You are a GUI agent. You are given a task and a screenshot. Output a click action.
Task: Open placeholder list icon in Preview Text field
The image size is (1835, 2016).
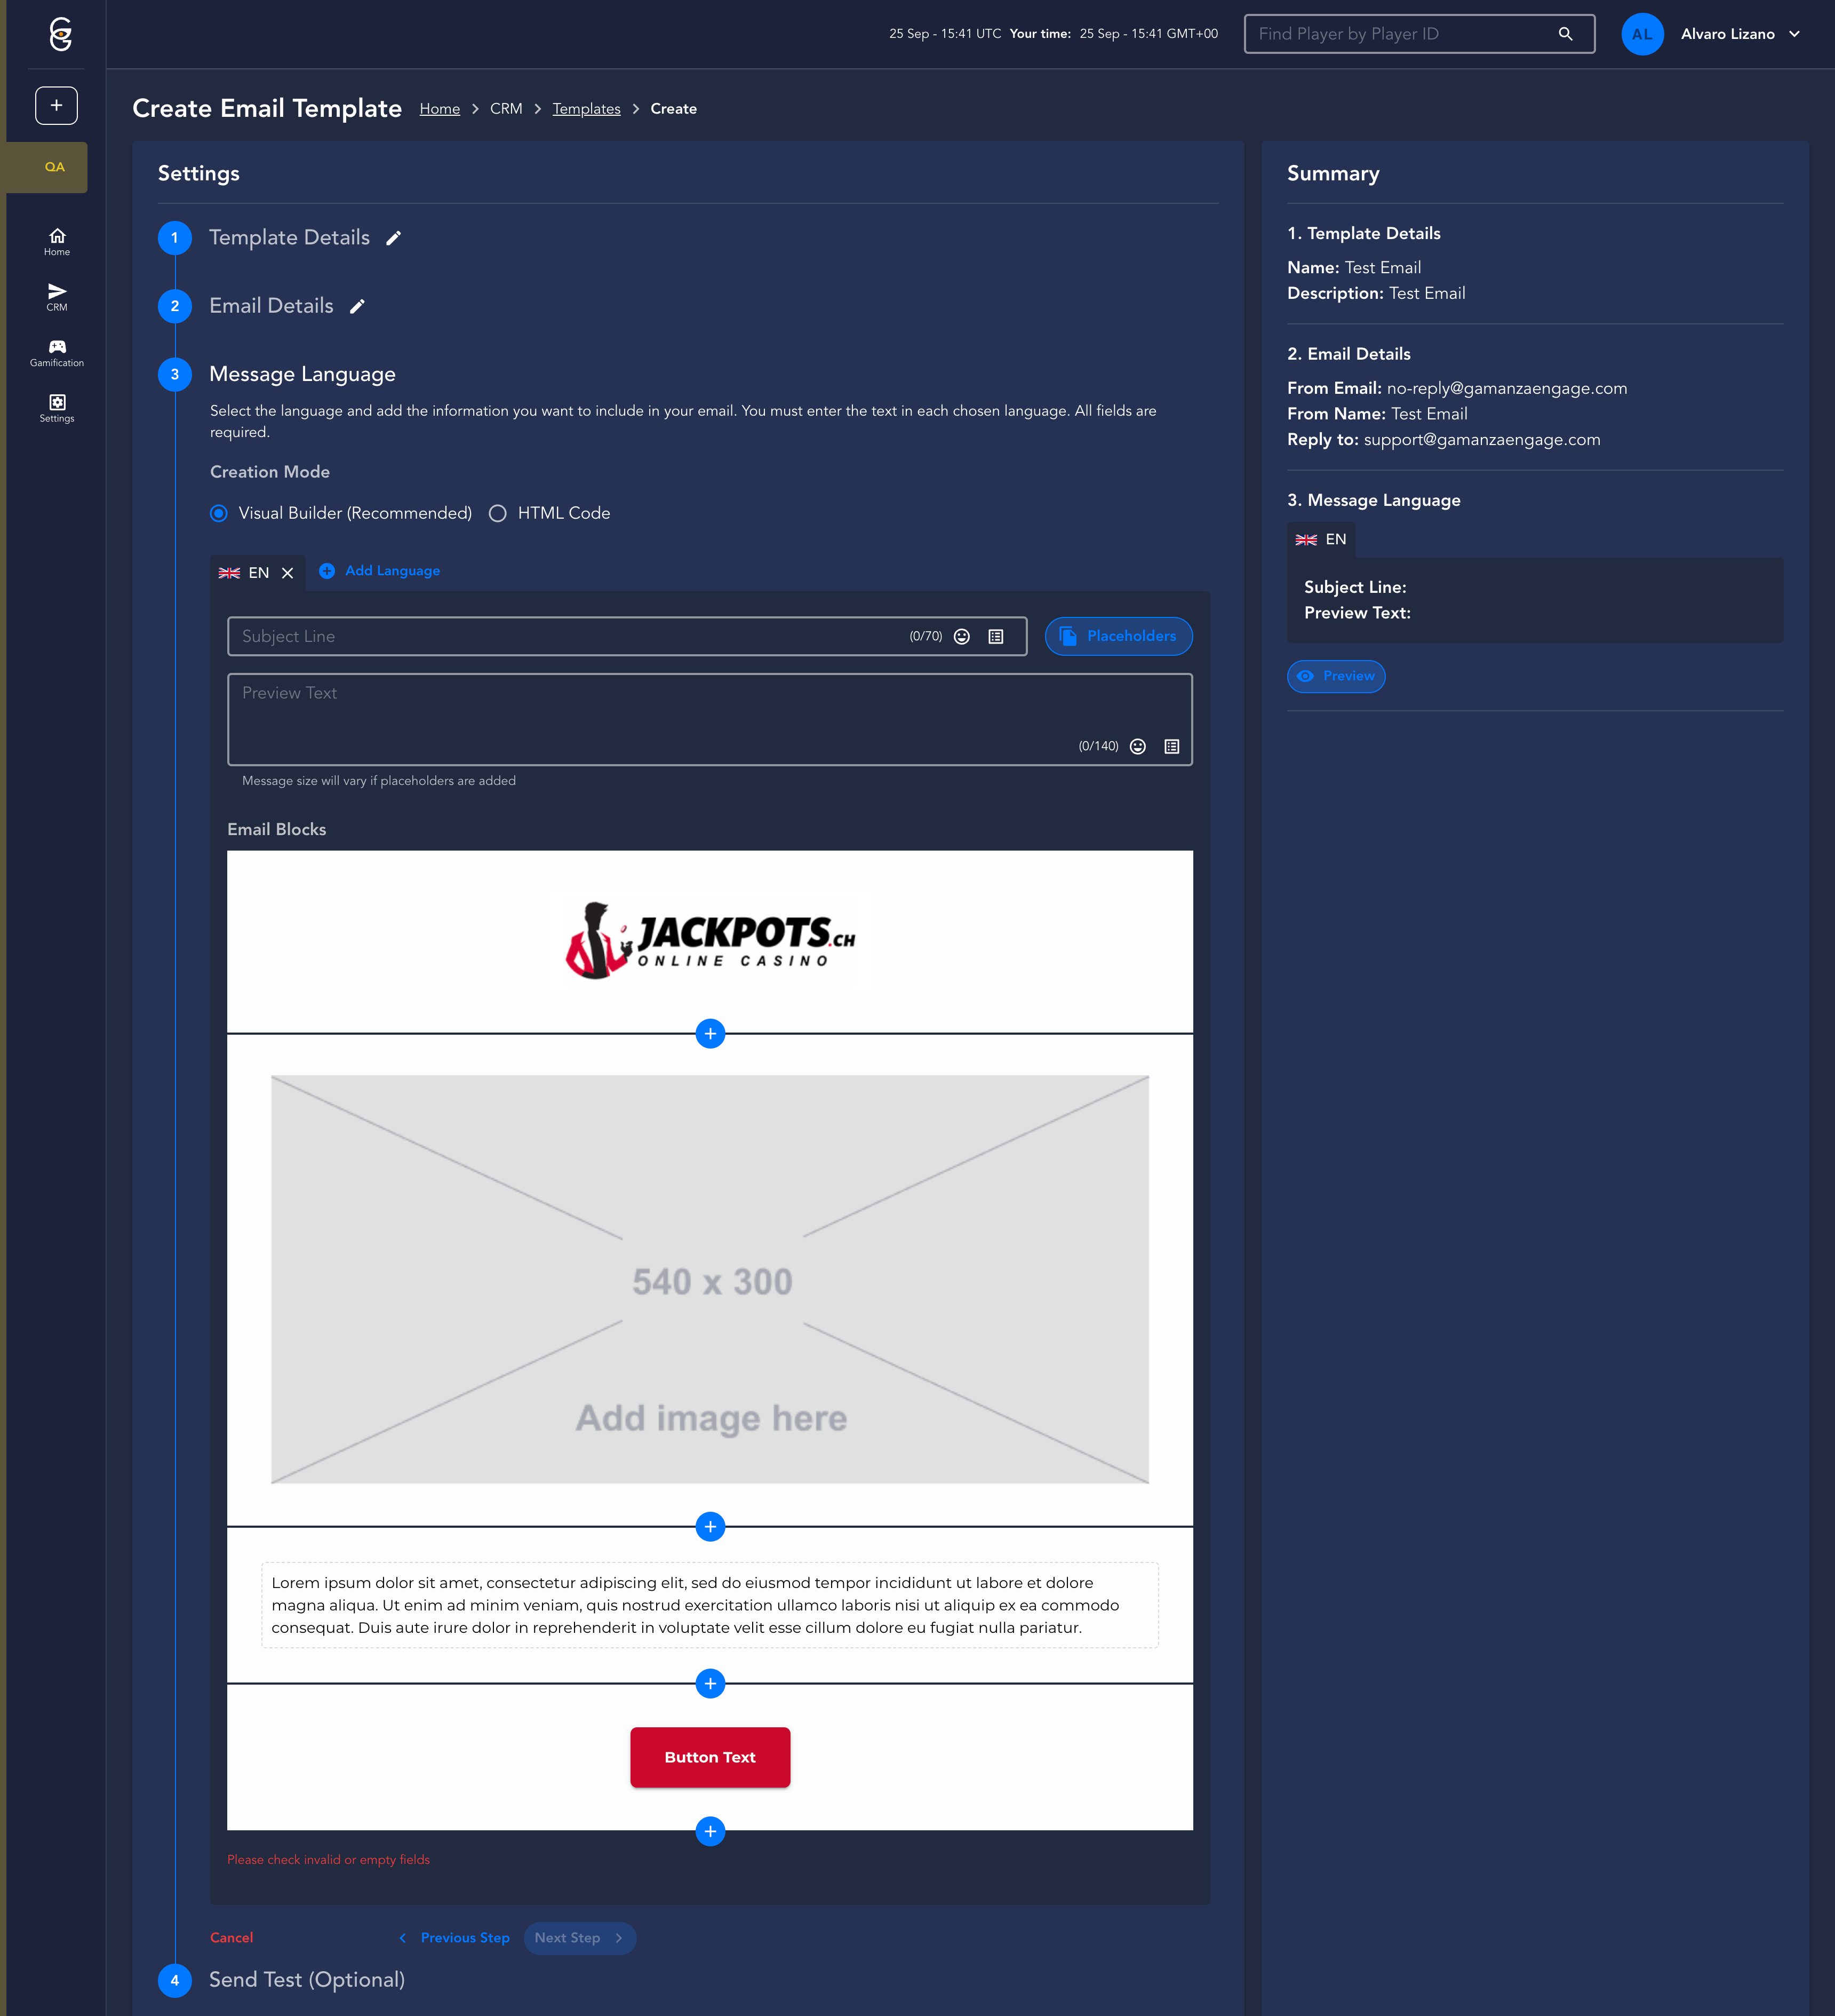point(1171,747)
